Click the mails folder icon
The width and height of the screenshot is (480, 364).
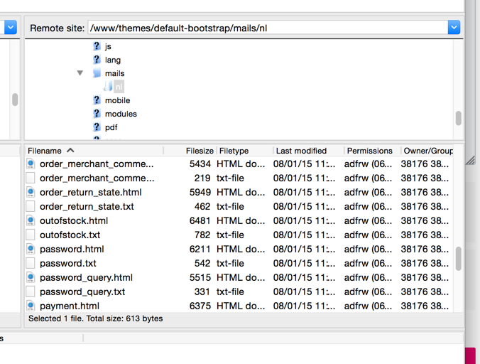[x=97, y=73]
